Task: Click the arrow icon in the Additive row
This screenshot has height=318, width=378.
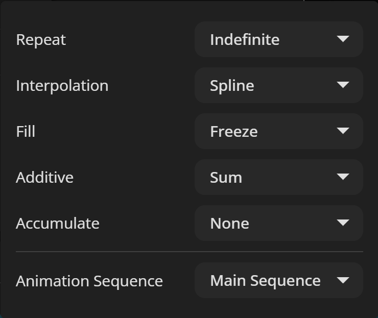Action: 343,177
